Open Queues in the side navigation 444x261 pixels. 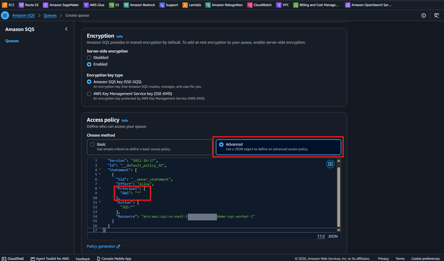(x=12, y=41)
